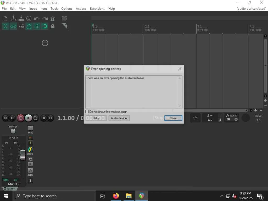Open the Track menu
Screen dimensions: 268x201
[54, 9]
